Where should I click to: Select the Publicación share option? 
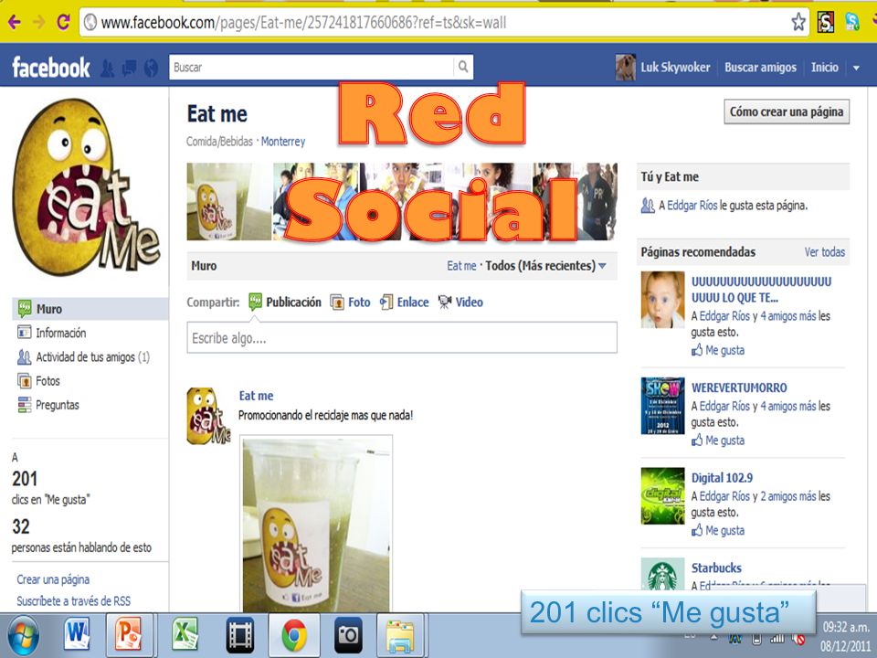[285, 302]
